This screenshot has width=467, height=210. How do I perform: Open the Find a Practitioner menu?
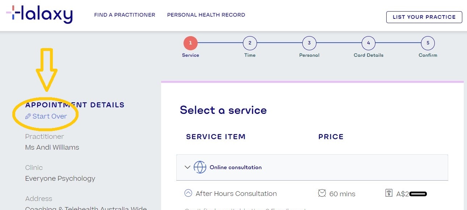coord(125,15)
